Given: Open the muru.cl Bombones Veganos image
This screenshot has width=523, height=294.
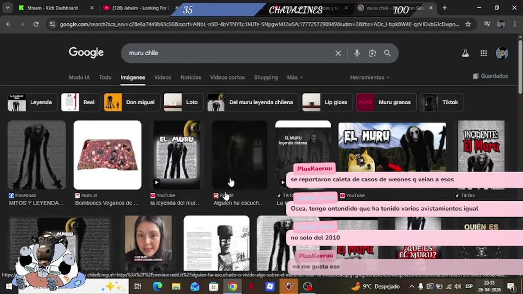Looking at the screenshot, I should click(x=107, y=155).
